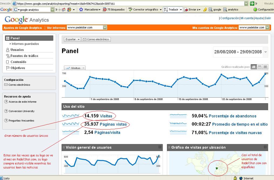Click Correo electrónico under Configuración
274x180 pixels.
click(19, 85)
